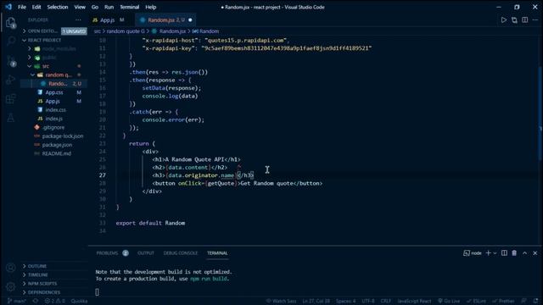This screenshot has height=305, width=543.
Task: Click the Open Changes icon in editor toolbar
Action: pos(514,20)
